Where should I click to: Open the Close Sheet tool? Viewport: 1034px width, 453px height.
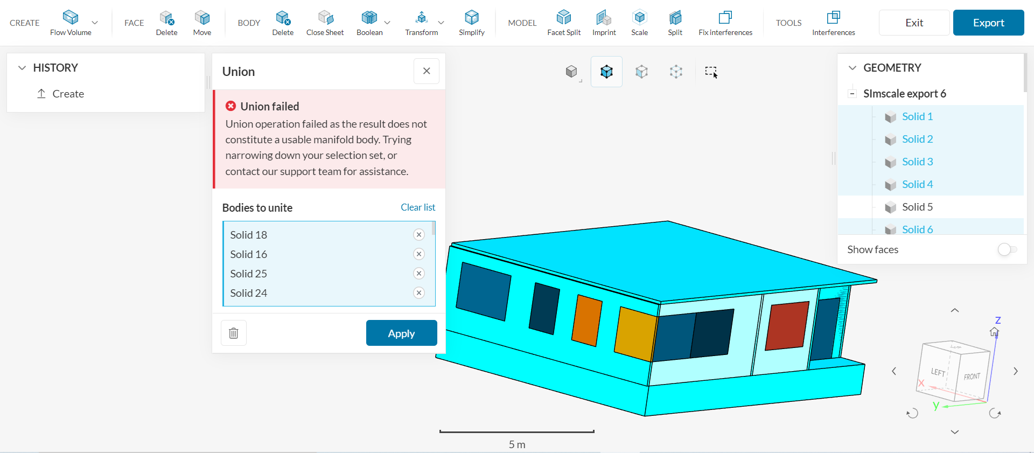pyautogui.click(x=325, y=23)
